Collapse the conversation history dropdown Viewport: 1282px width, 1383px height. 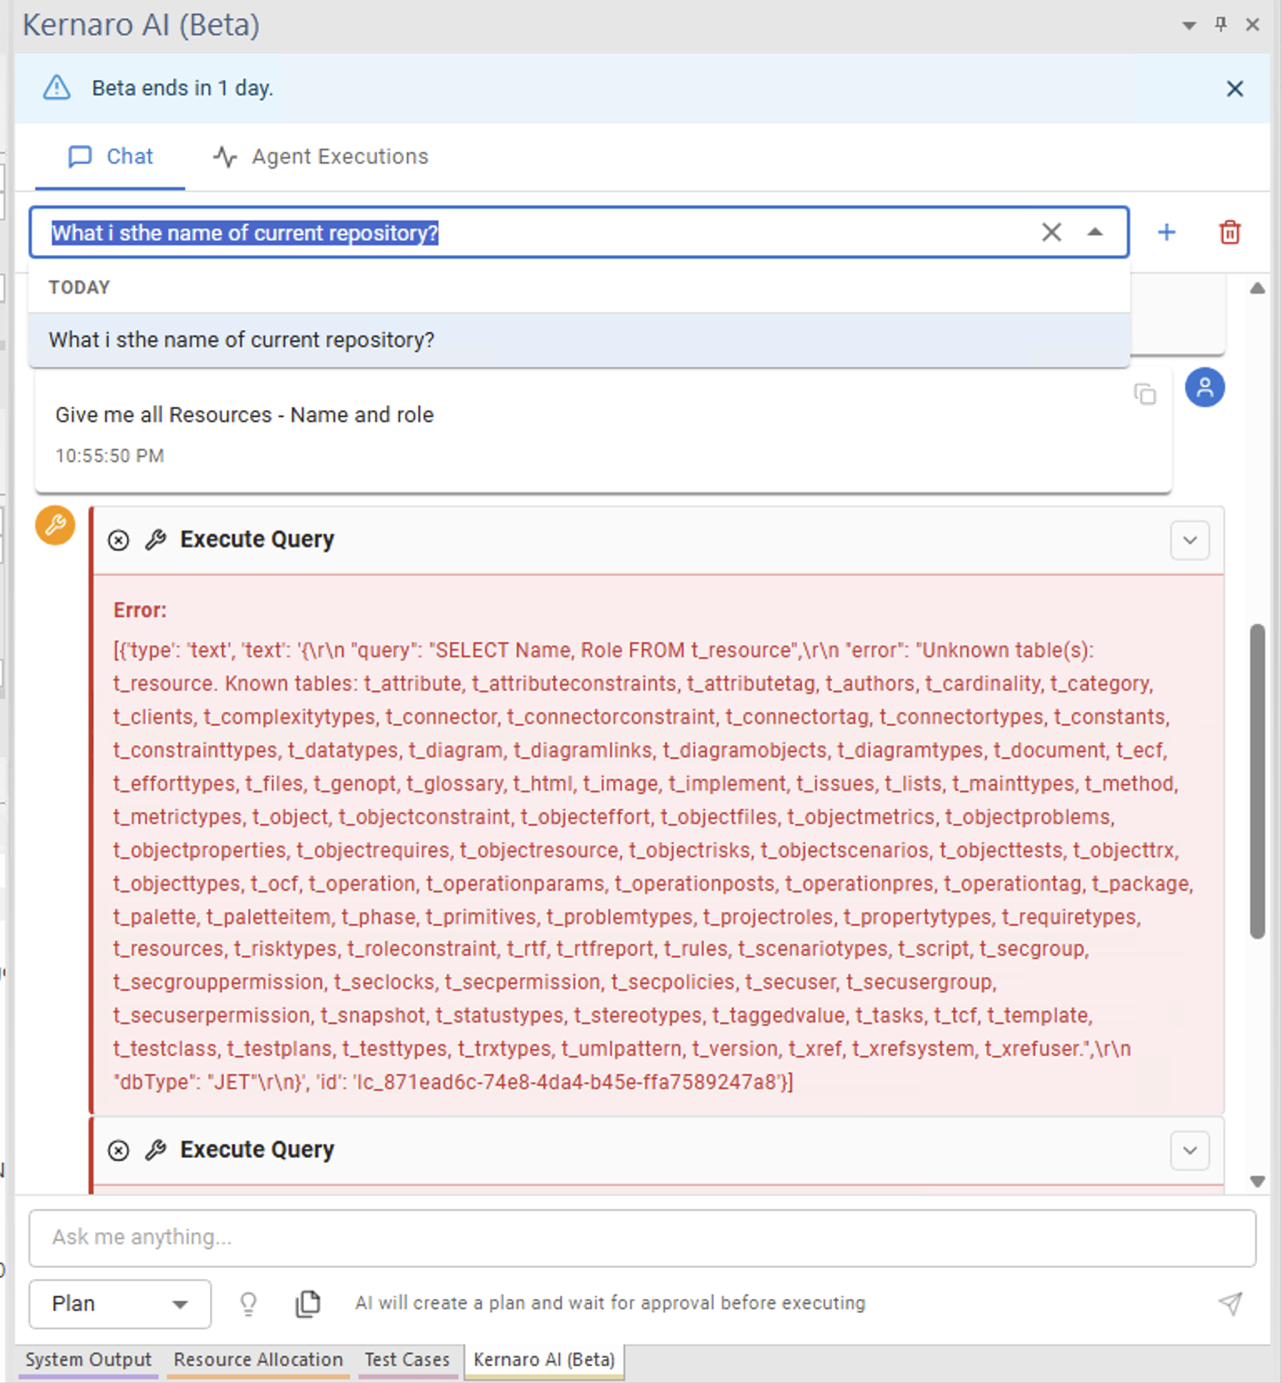coord(1095,232)
